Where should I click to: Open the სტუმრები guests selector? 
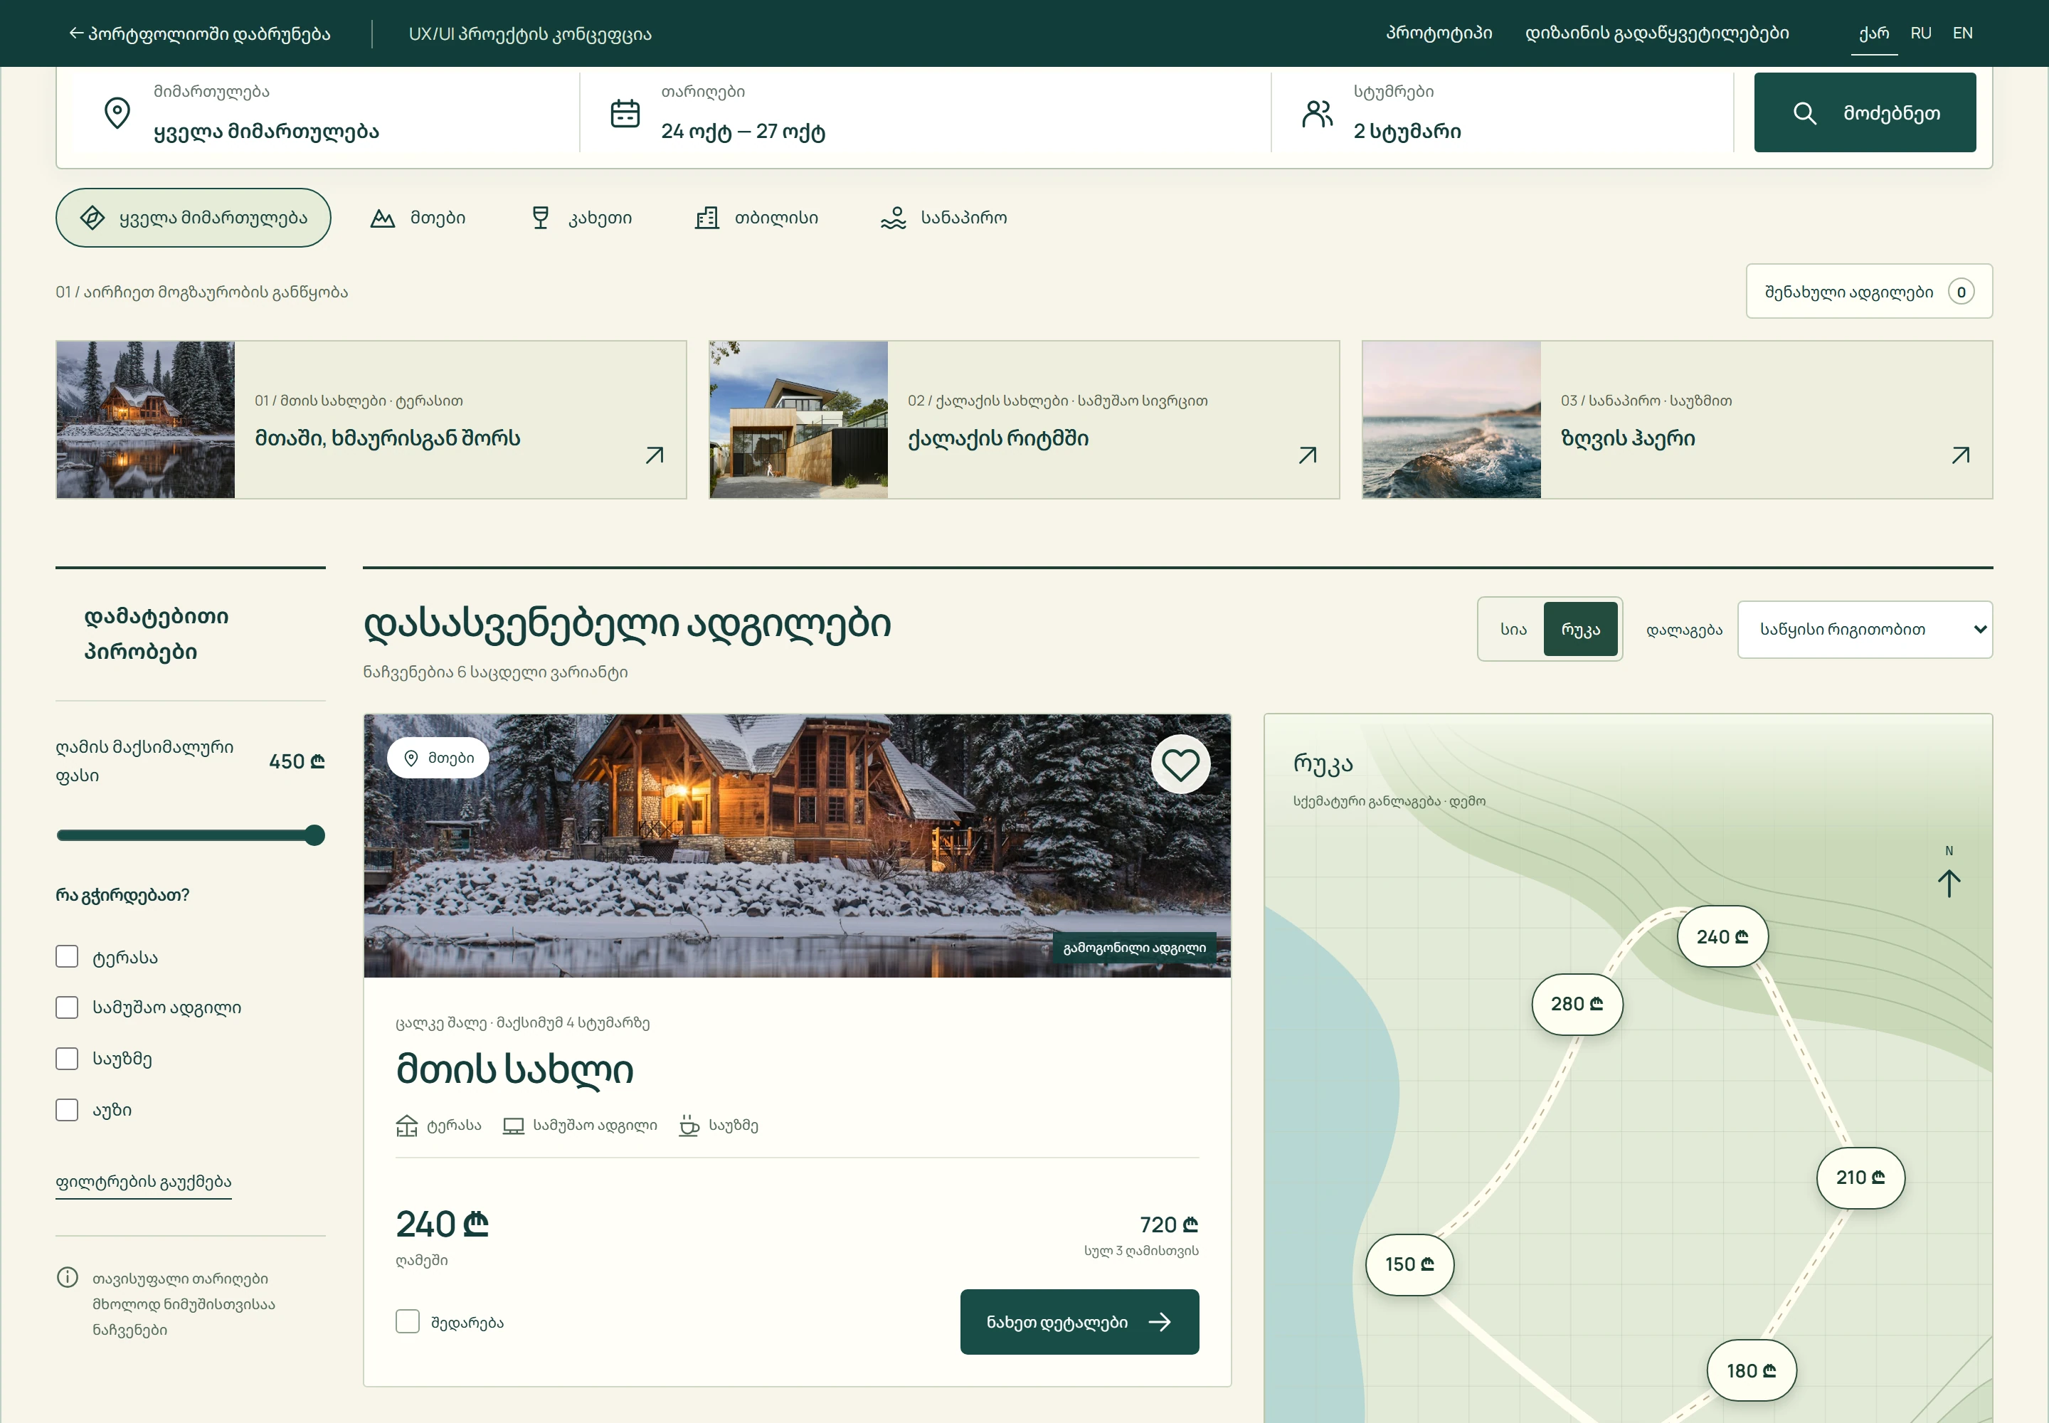pos(1503,113)
